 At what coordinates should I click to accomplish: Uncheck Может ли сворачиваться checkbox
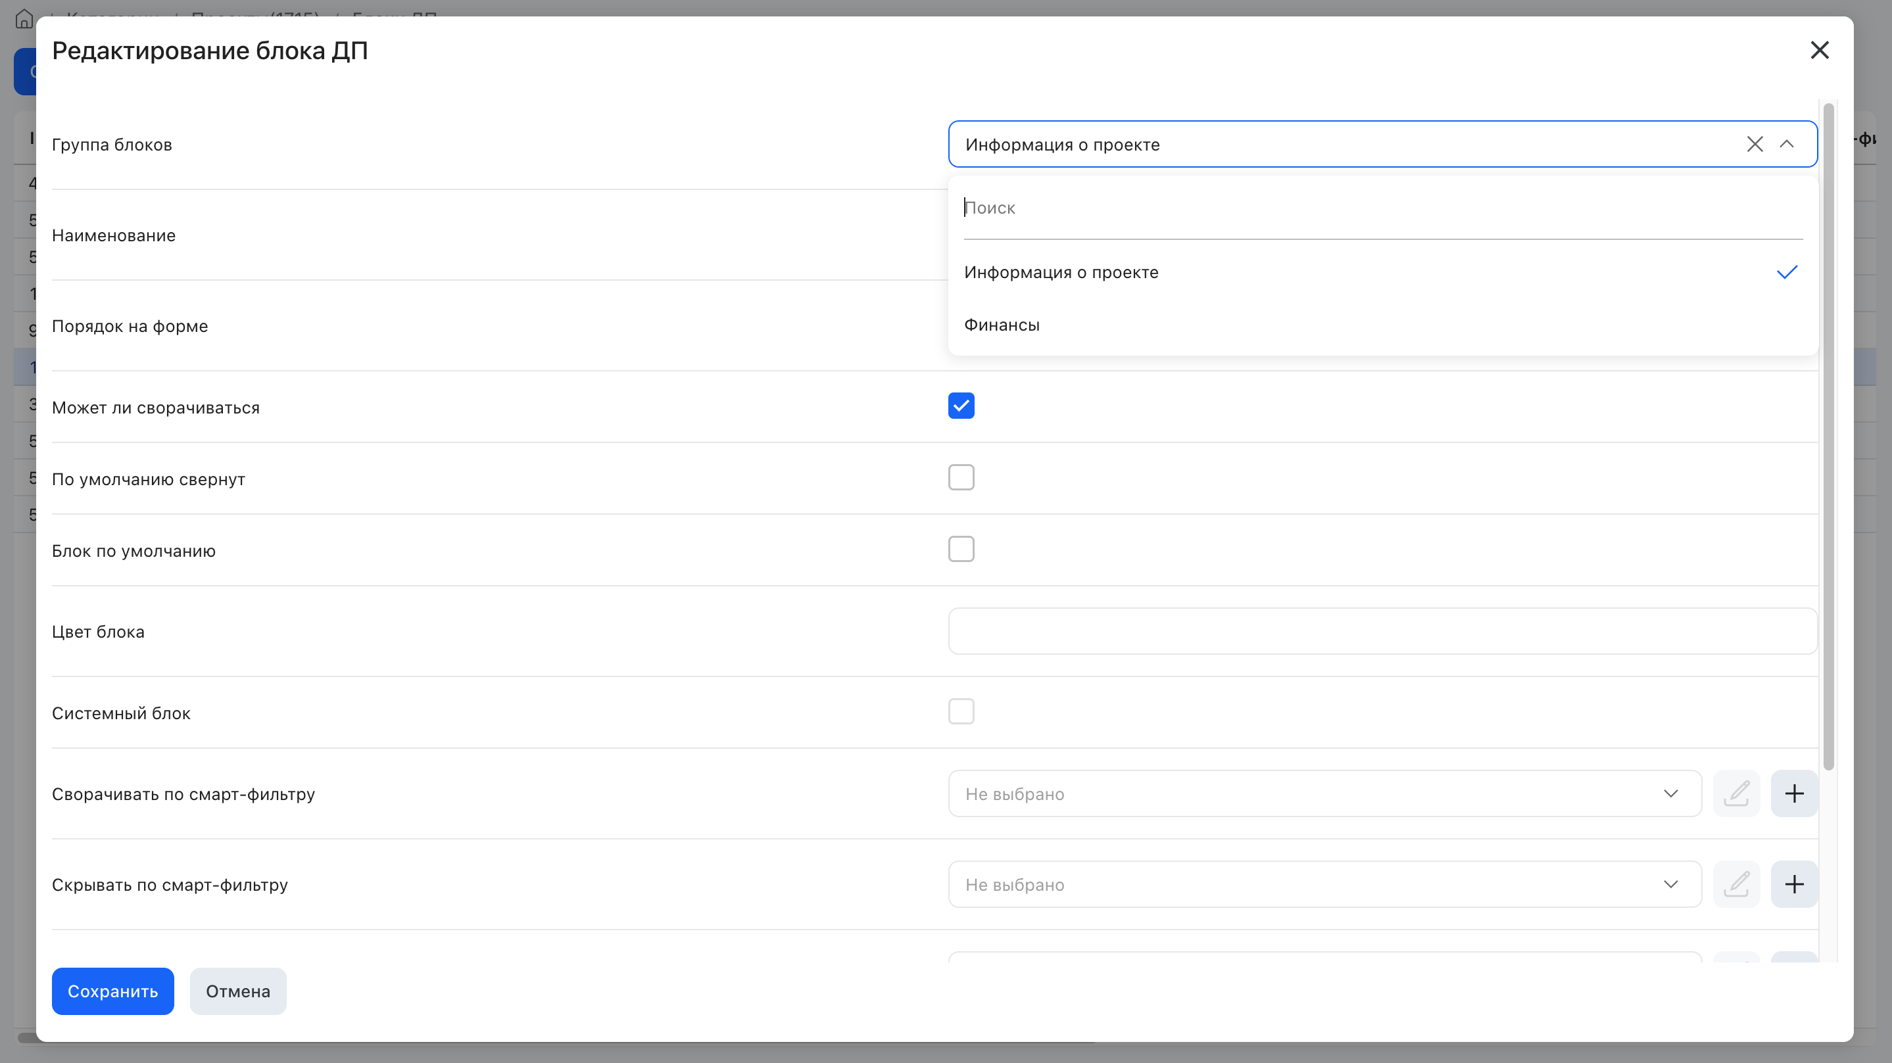(x=961, y=406)
